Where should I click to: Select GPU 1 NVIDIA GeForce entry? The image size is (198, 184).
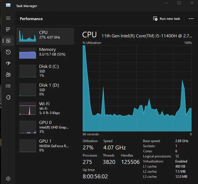[45, 146]
